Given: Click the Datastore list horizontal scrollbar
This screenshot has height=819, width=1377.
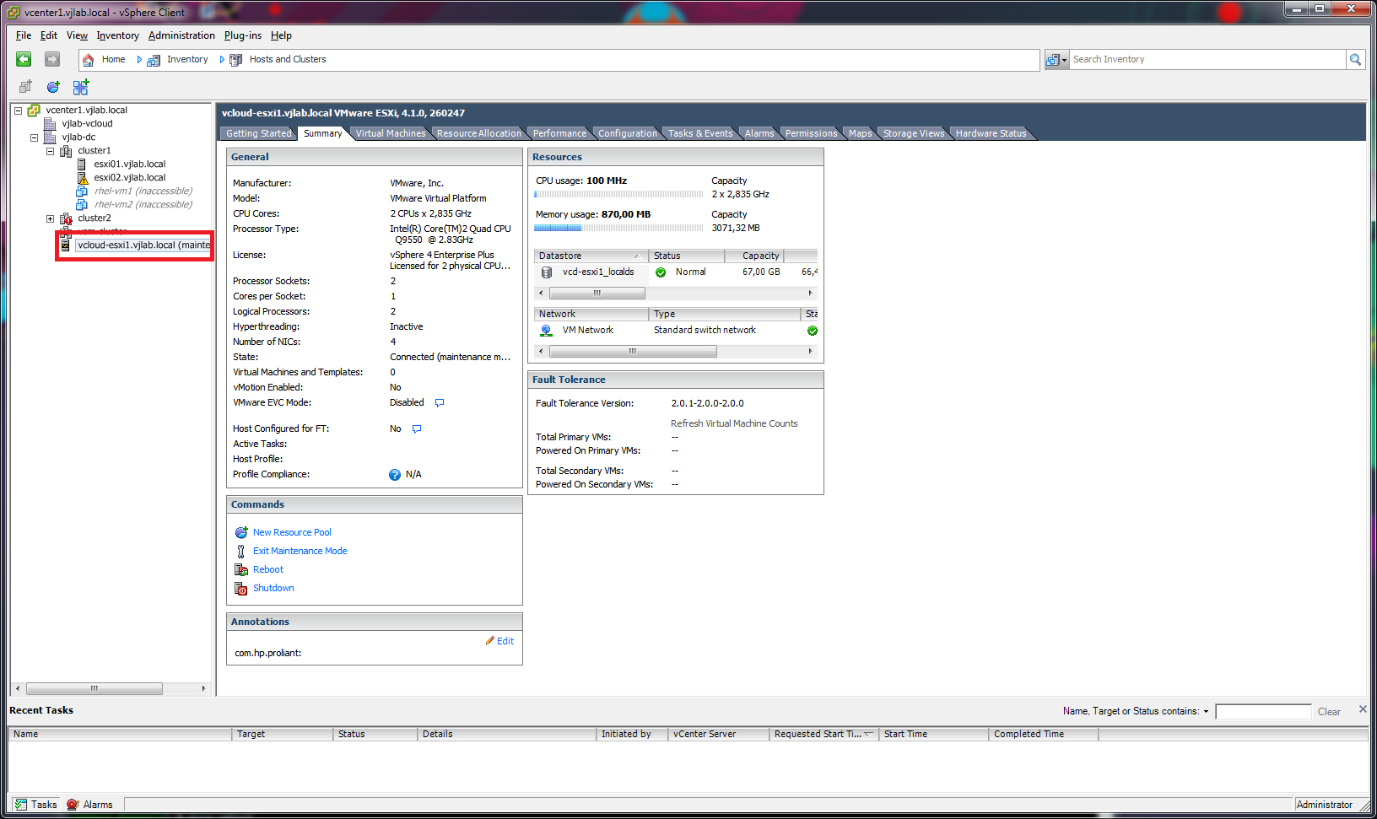Looking at the screenshot, I should pyautogui.click(x=597, y=294).
